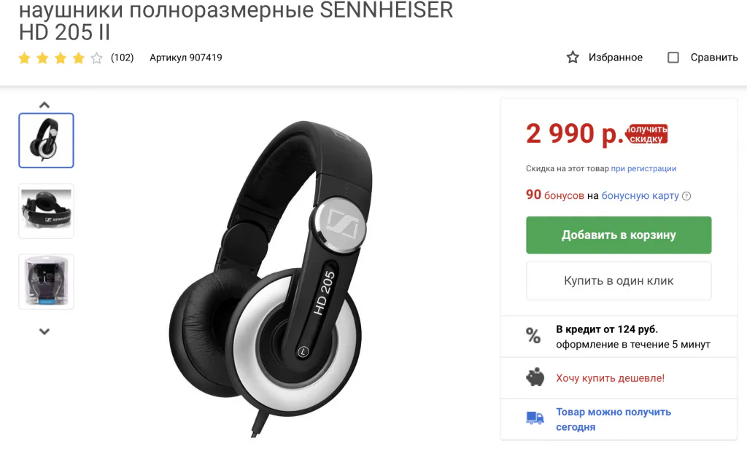Click the получить скидку red tag
Screen dimensions: 747x462
pyautogui.click(x=647, y=133)
